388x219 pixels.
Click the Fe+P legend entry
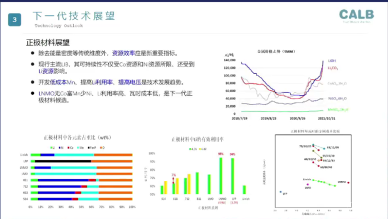(92, 148)
